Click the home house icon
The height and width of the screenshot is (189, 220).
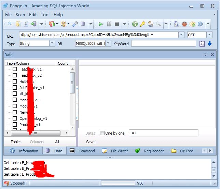(x=177, y=24)
